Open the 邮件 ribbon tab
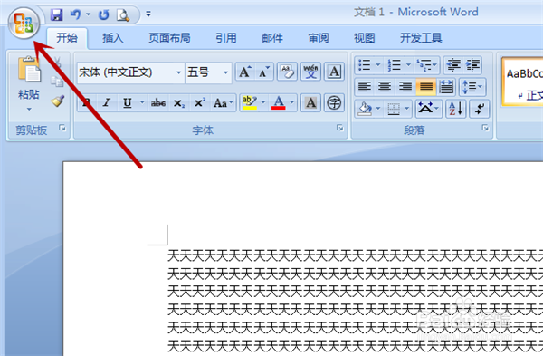The image size is (543, 356). point(272,37)
